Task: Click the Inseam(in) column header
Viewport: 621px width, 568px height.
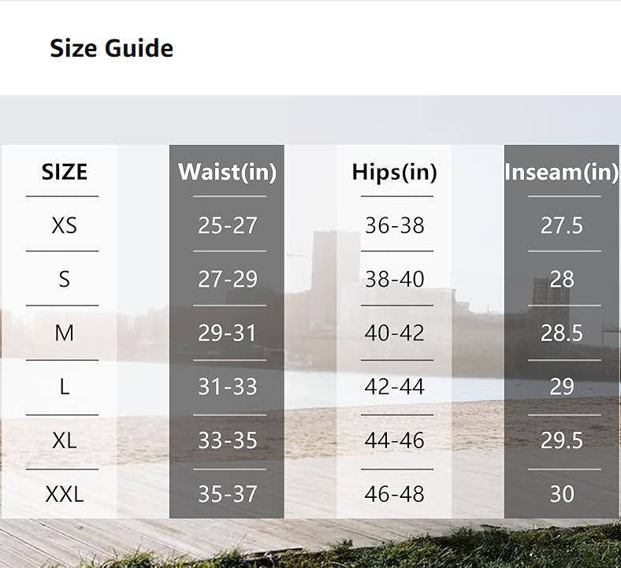Action: (561, 172)
